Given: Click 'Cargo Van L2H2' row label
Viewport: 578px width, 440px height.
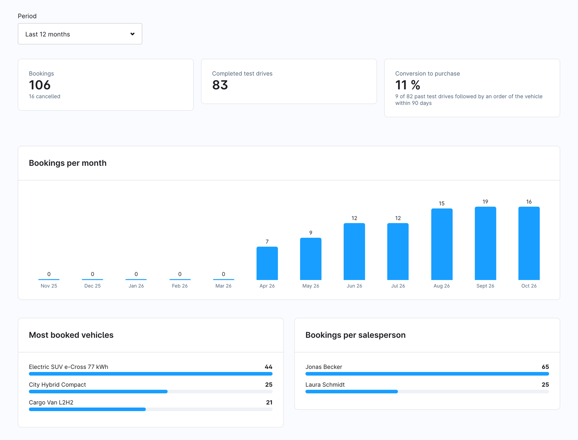Looking at the screenshot, I should click(51, 402).
